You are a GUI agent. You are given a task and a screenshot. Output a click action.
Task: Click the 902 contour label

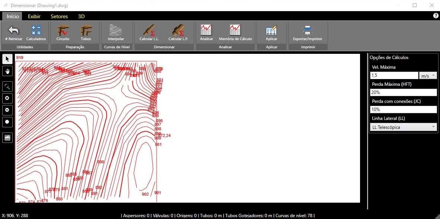pos(145,194)
